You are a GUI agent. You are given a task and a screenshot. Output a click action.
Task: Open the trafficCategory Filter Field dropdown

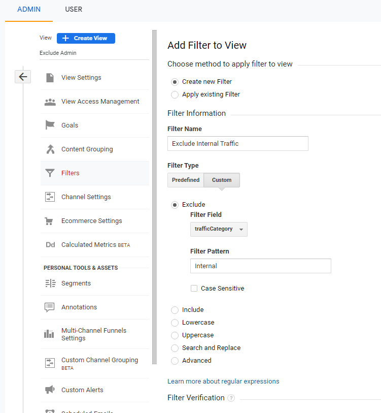219,229
